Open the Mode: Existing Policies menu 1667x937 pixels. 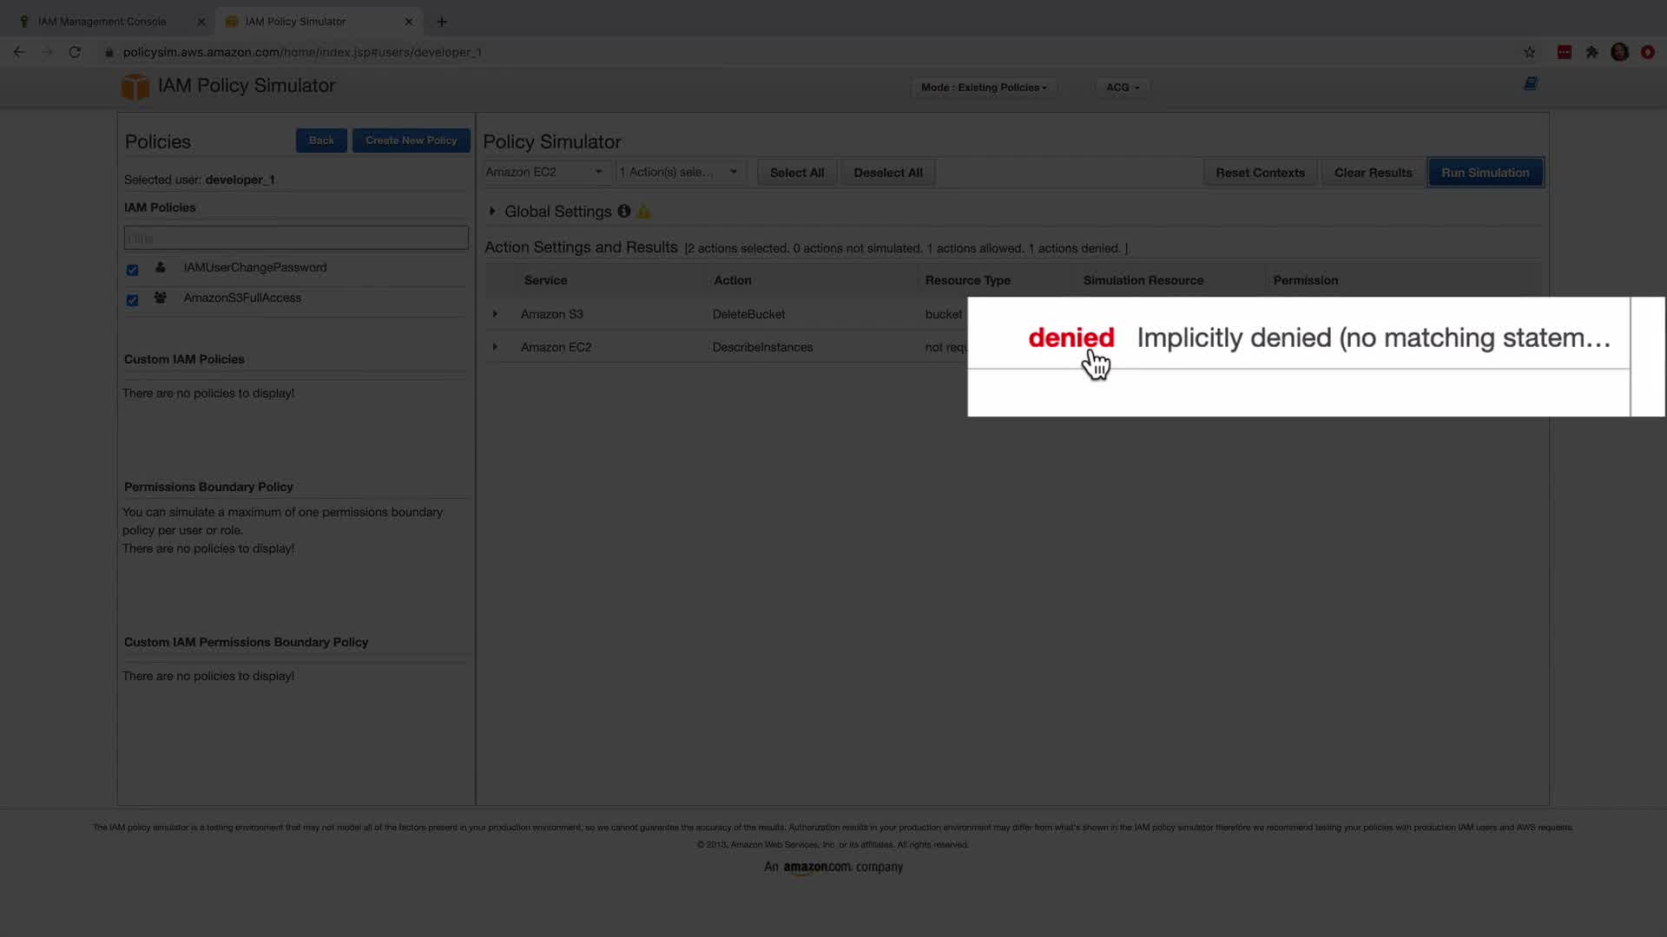click(x=983, y=88)
